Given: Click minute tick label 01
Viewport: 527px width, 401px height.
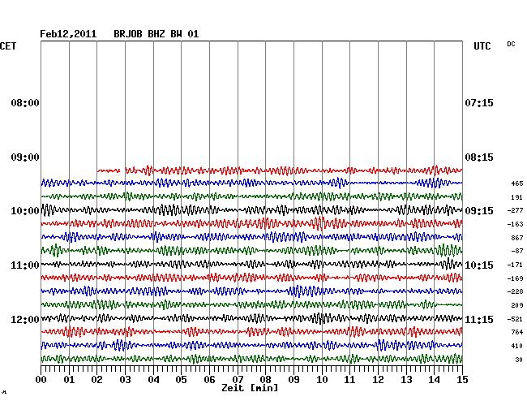Looking at the screenshot, I should [69, 380].
